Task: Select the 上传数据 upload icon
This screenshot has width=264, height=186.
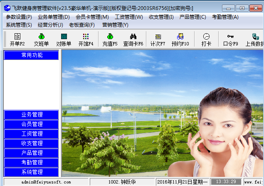Action: point(254,40)
